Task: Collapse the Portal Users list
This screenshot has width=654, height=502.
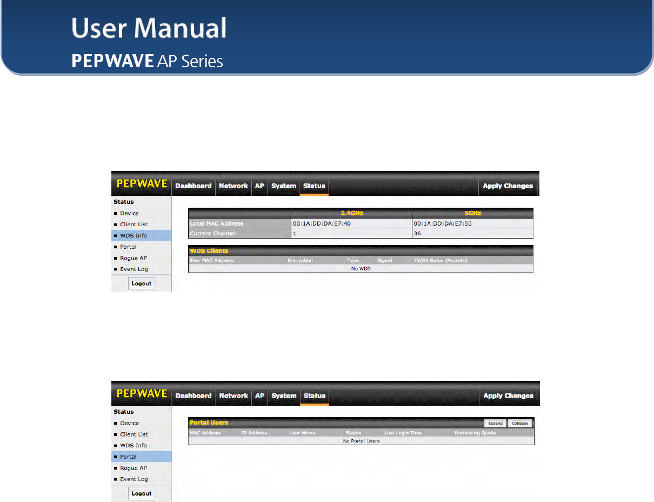Action: point(519,423)
